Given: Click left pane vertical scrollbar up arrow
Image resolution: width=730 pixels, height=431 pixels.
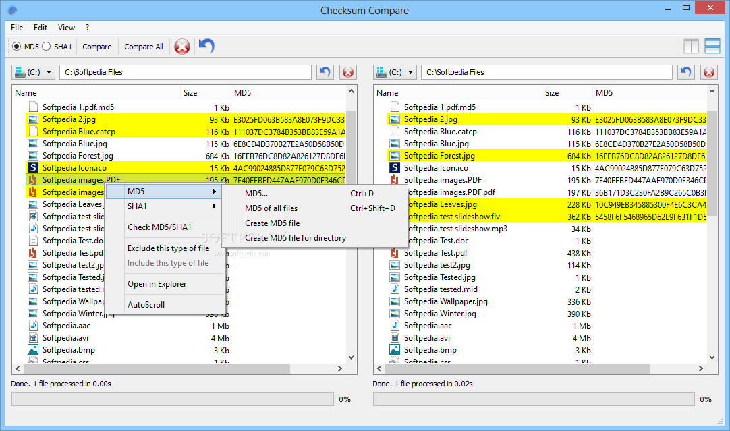Looking at the screenshot, I should 351,92.
